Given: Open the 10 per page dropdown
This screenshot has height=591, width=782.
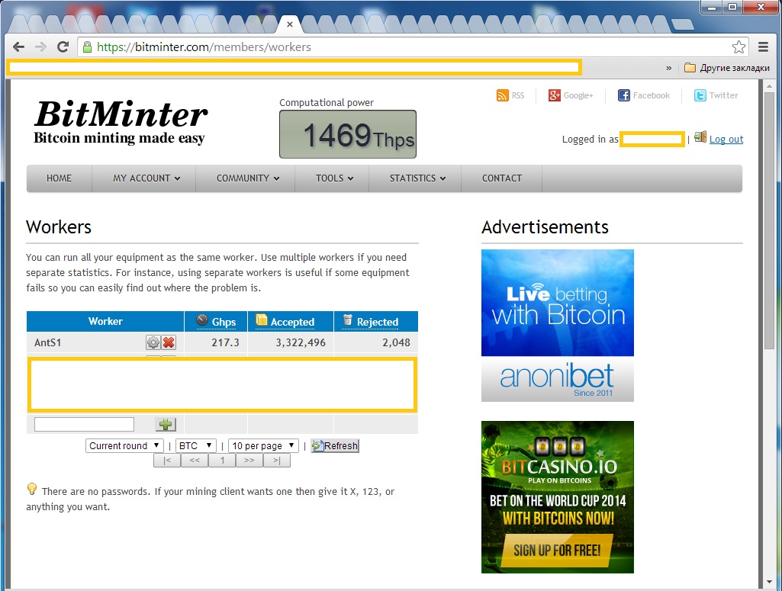Looking at the screenshot, I should coord(263,445).
